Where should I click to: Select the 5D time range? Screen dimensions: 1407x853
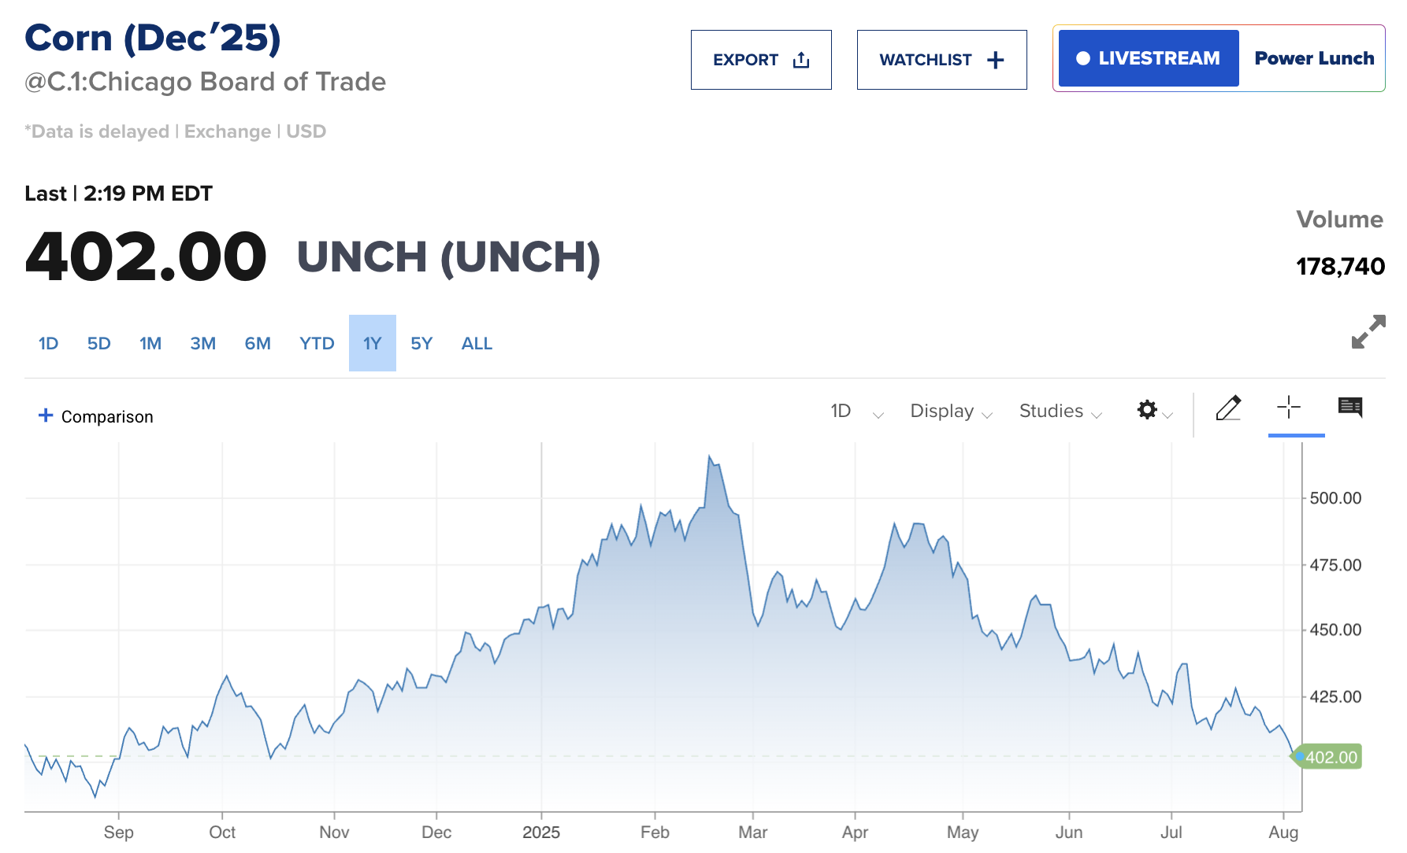click(x=98, y=344)
